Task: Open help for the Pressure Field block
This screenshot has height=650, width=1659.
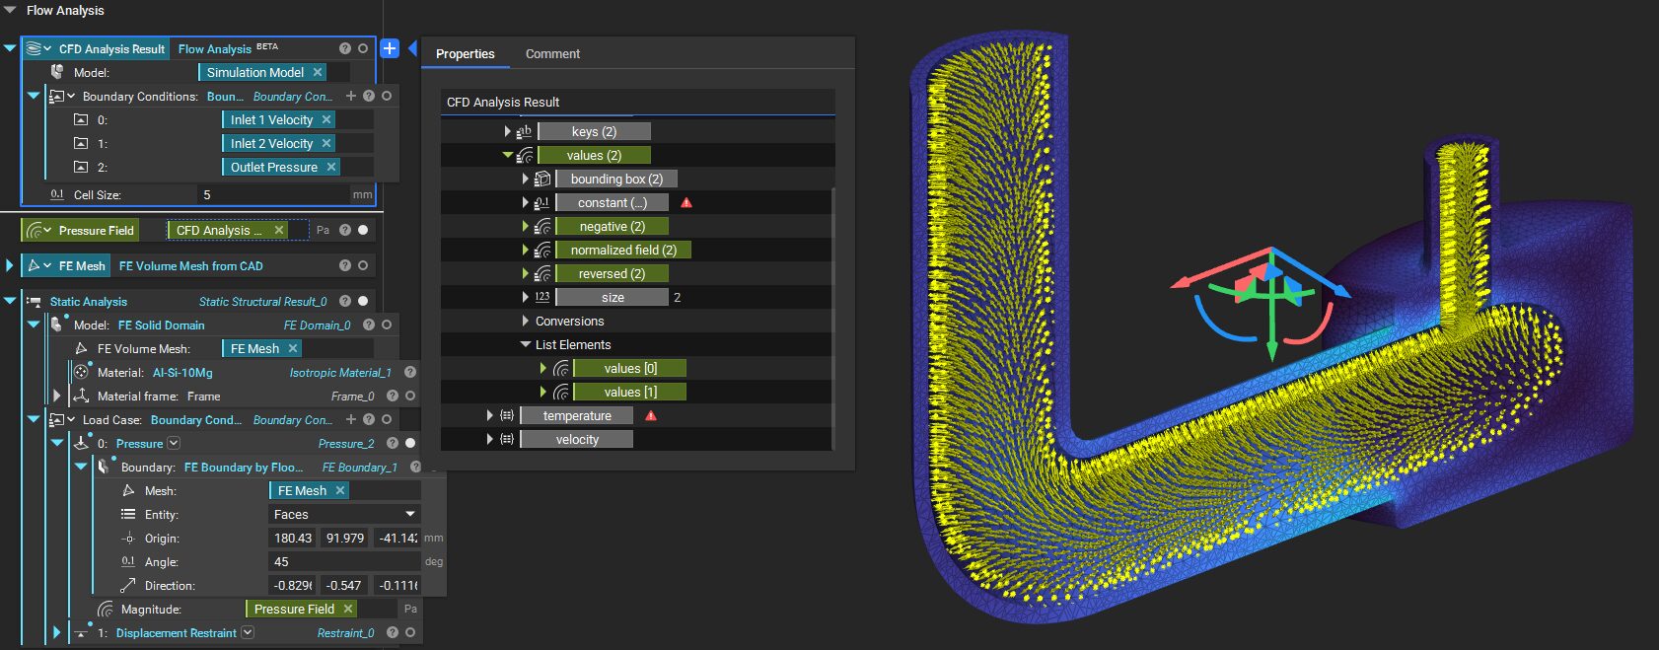Action: pyautogui.click(x=345, y=230)
